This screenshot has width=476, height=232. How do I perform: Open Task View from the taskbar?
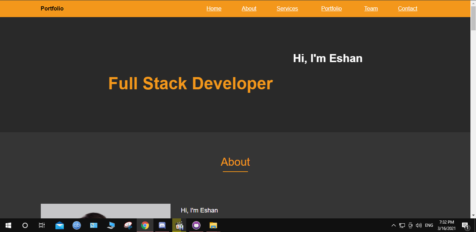[x=41, y=225]
